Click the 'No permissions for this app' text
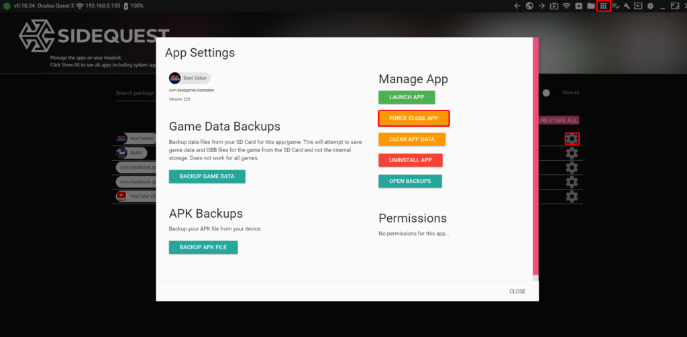The height and width of the screenshot is (337, 687). coord(414,234)
